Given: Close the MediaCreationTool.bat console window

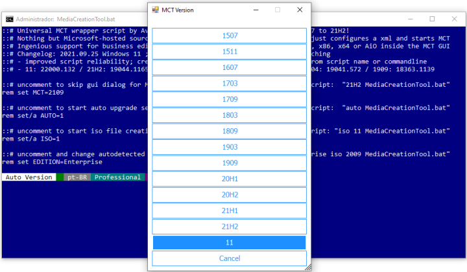Looking at the screenshot, I should [454, 19].
